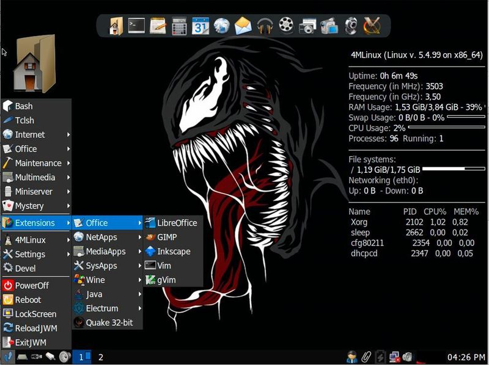Click the X-shaped icon at dock end
Screen dimensions: 489x365
[x=372, y=26]
